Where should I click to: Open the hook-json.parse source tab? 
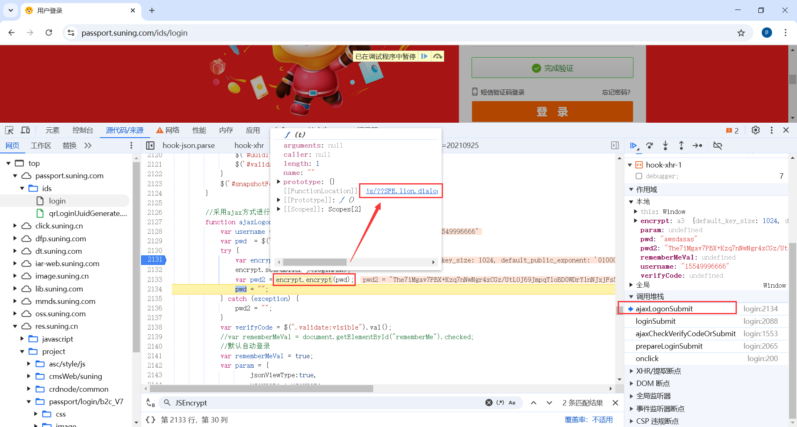(188, 146)
